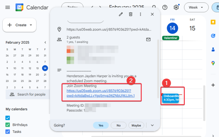Uncheck the first blue calendar checkbox
The width and height of the screenshot is (219, 137).
[8, 118]
